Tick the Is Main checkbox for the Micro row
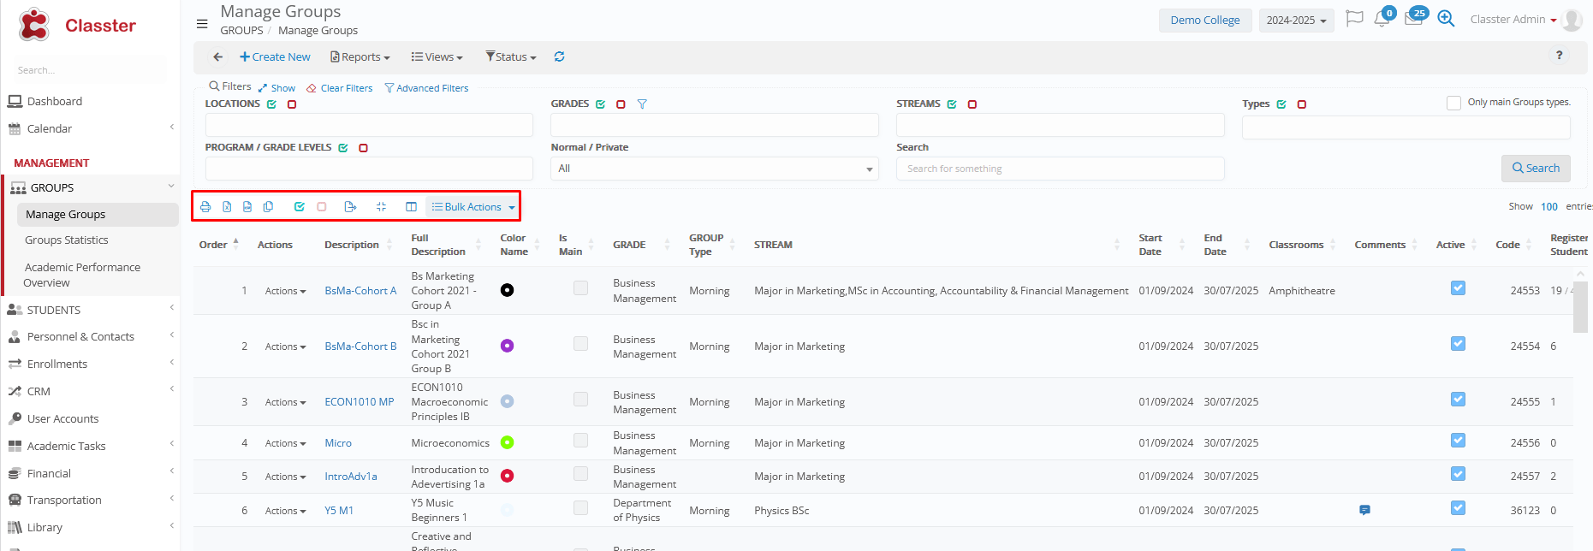Viewport: 1593px width, 551px height. [580, 441]
